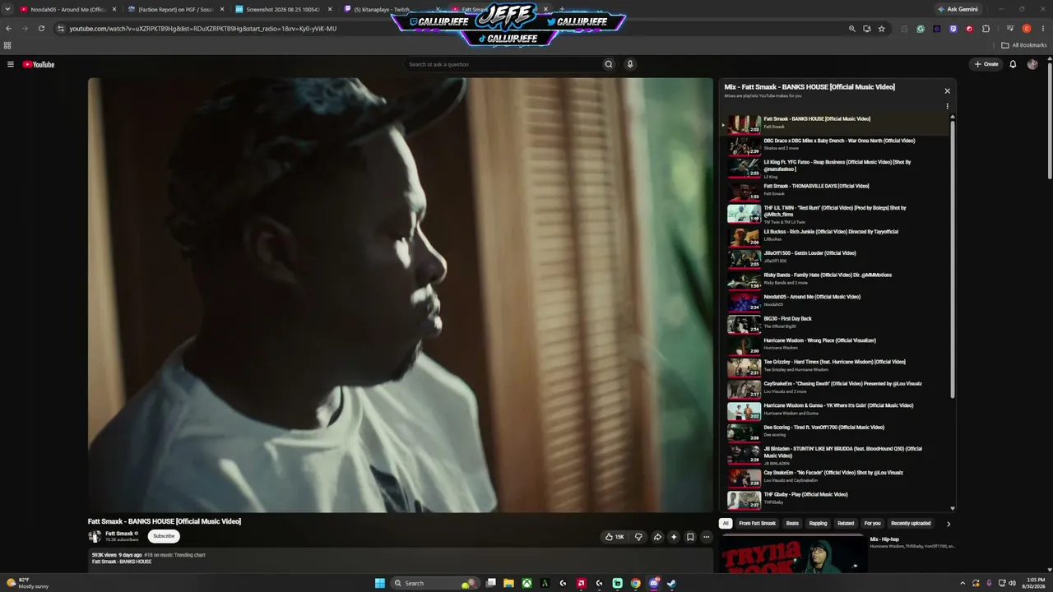
Task: Show more filter chips with right arrow
Action: point(948,524)
